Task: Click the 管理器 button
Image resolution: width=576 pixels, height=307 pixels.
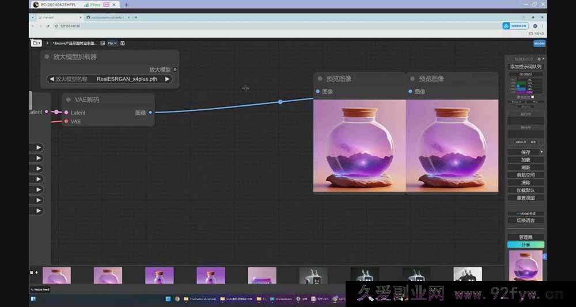Action: 525,237
